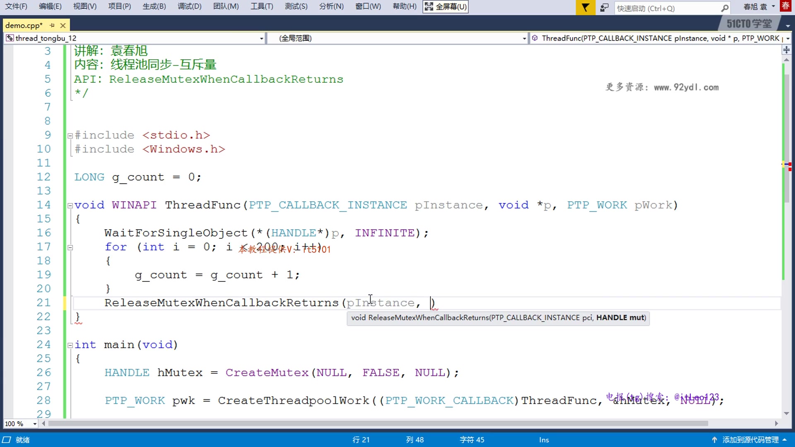The width and height of the screenshot is (795, 447).
Task: Click Add to Source Control button
Action: [x=750, y=440]
